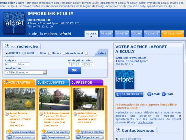186x140 pixels.
Task: Click the envelope icon under the Terrain listing
Action: pos(10,137)
